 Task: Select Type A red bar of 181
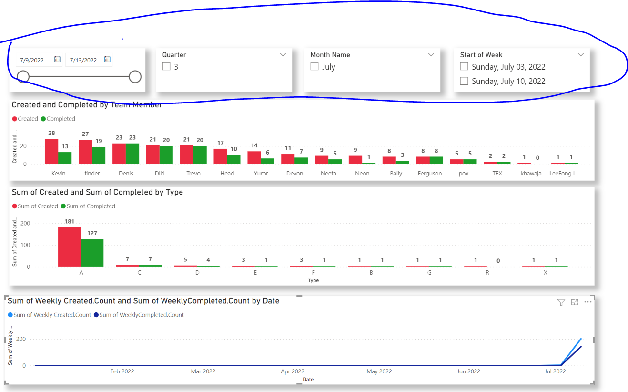(69, 247)
